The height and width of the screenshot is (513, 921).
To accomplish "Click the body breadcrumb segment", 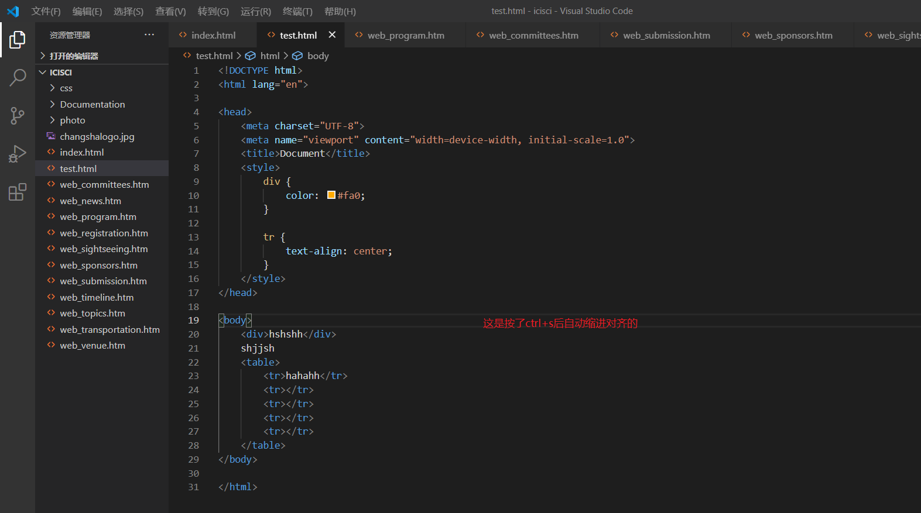I will coord(318,56).
